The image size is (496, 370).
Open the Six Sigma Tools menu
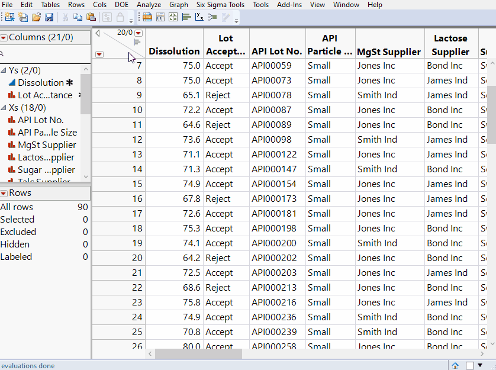coord(220,5)
